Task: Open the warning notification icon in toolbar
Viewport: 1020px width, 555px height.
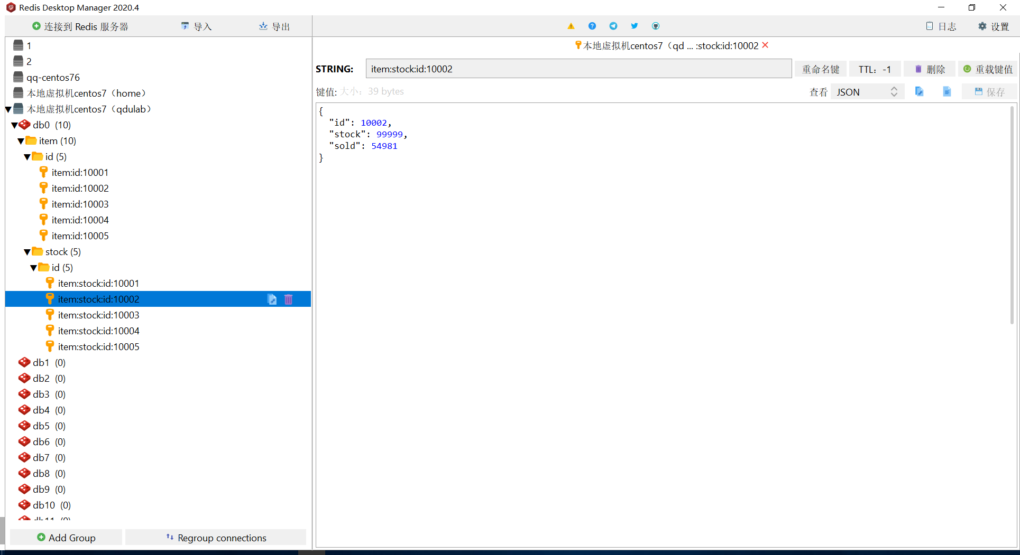Action: (x=571, y=26)
